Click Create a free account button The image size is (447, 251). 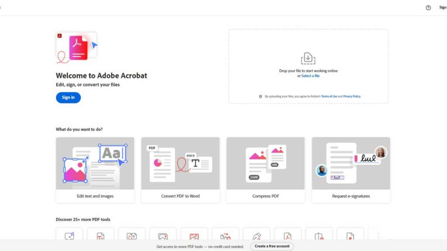pos(272,246)
